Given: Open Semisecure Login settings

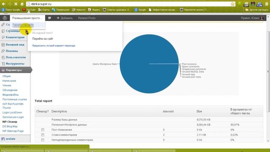Looking at the screenshot, I should [13, 117].
